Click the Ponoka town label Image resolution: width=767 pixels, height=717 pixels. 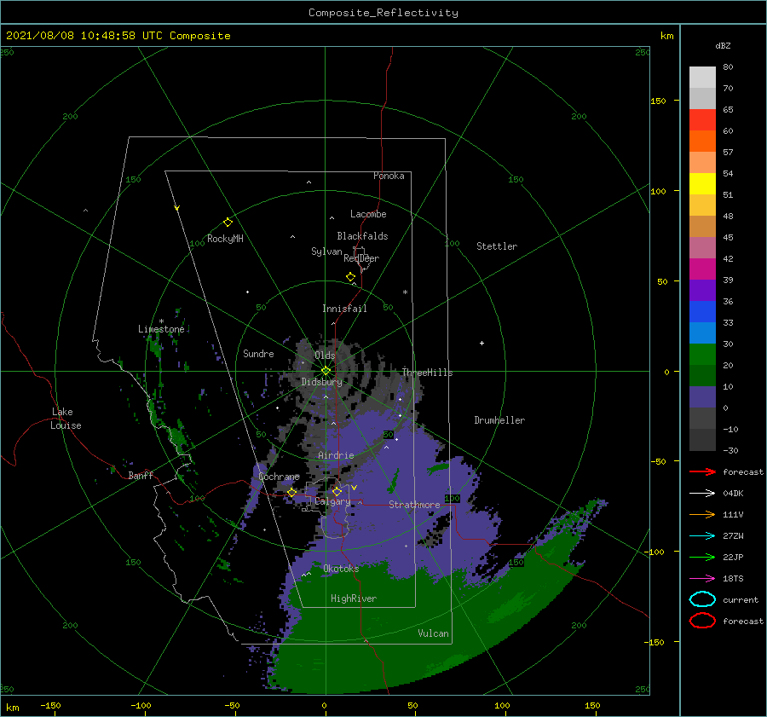pos(389,176)
